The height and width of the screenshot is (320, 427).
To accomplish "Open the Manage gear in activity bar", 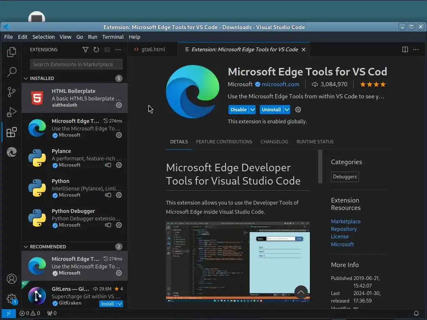I will [x=11, y=299].
